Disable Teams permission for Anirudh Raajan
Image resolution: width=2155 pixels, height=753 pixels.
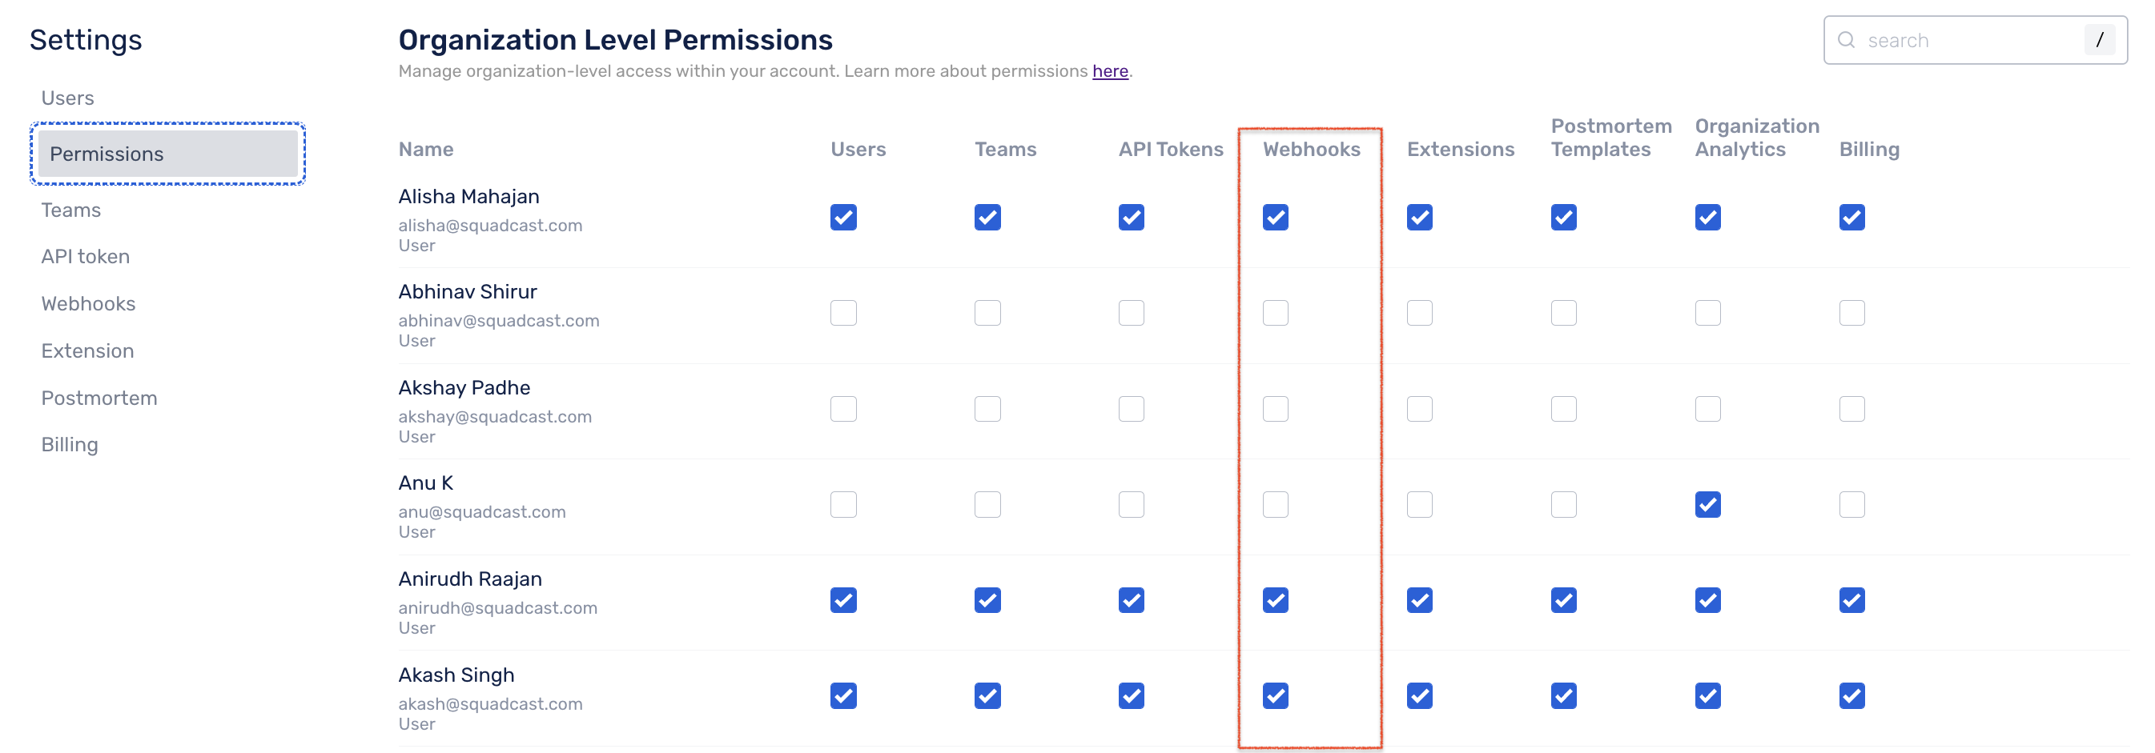tap(987, 599)
